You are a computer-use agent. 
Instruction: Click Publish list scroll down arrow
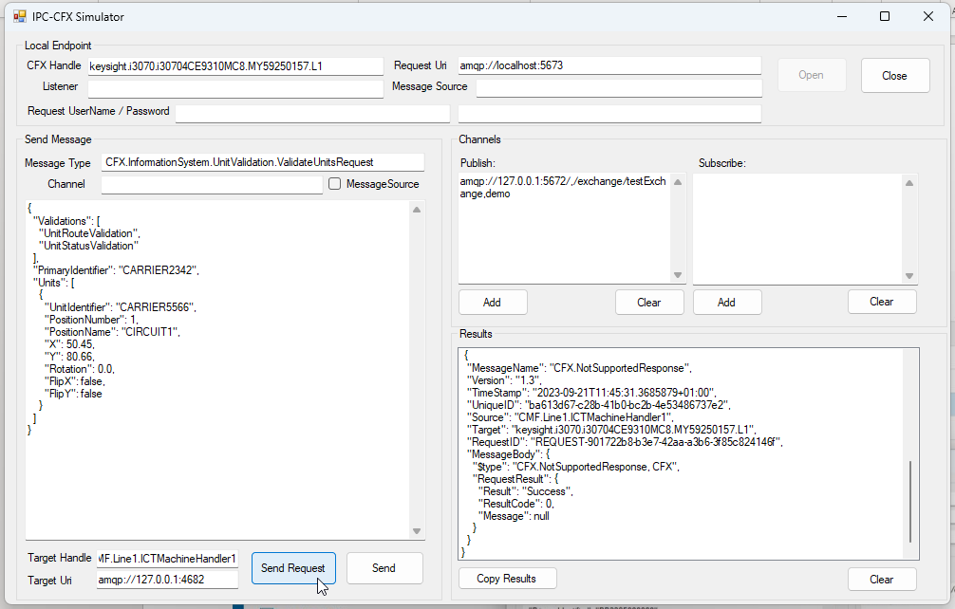pyautogui.click(x=678, y=276)
